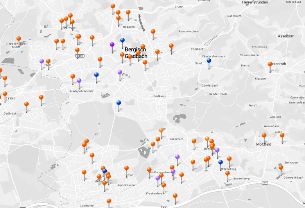
Task: Click the purple pin at Bensberg
Action: pyautogui.click(x=217, y=150)
